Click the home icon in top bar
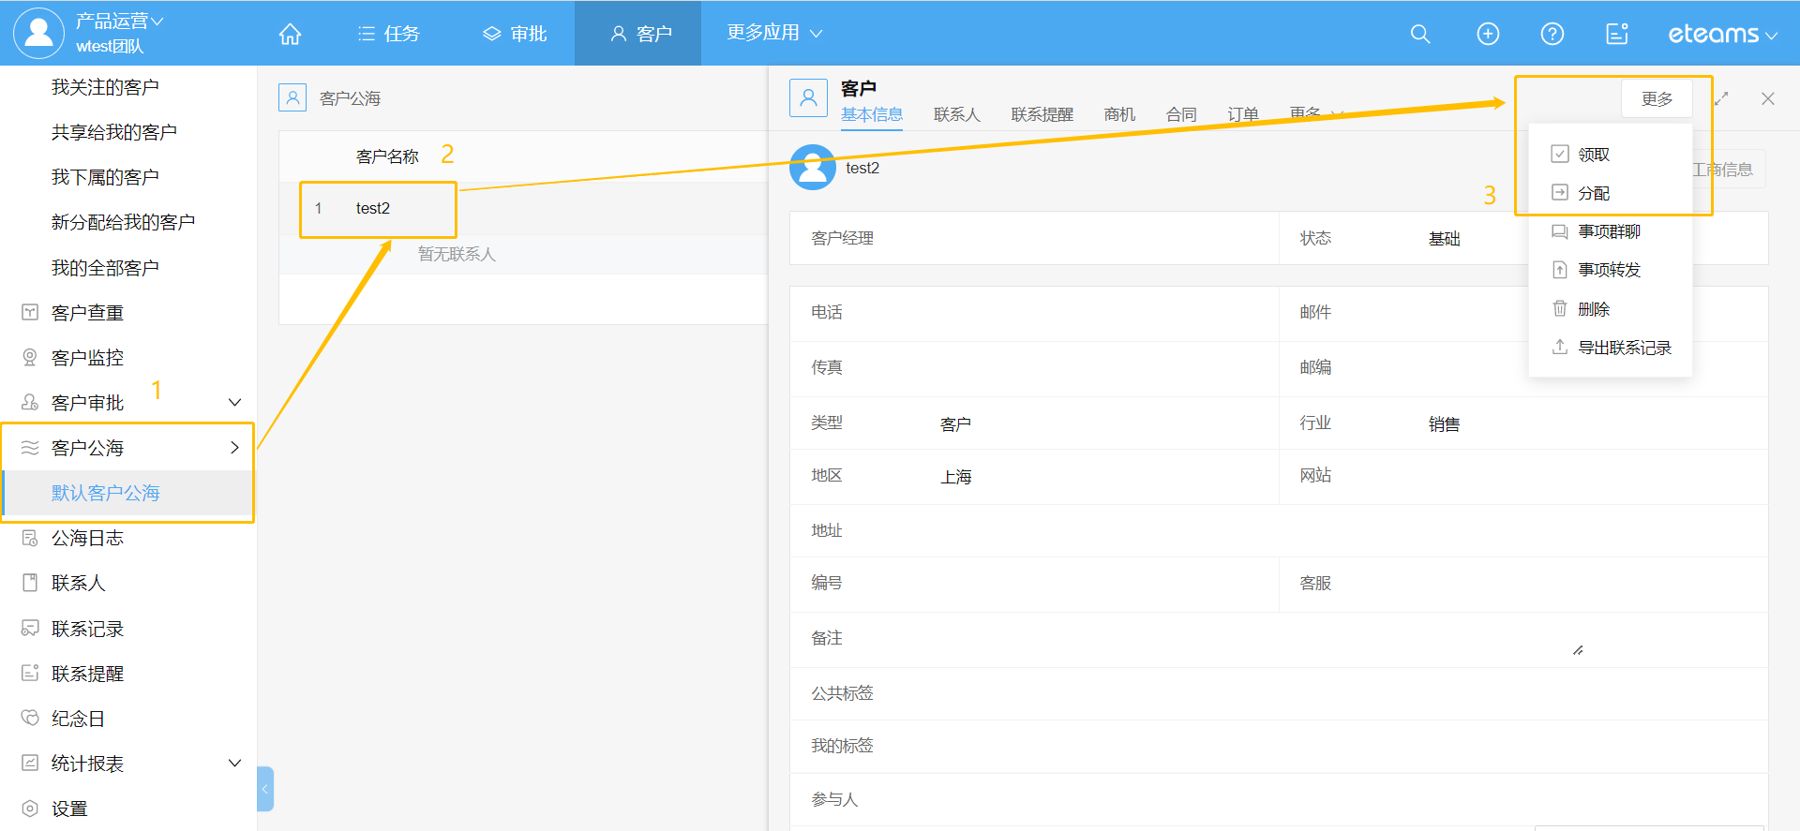 (290, 35)
